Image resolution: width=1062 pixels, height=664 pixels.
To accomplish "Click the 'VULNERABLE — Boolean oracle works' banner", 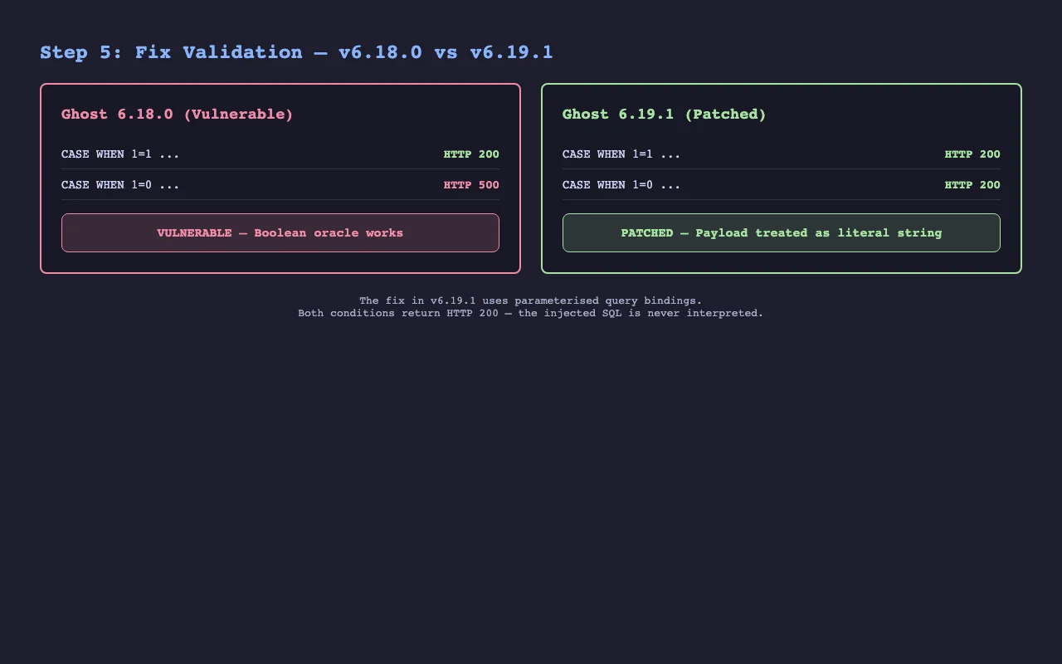I will [x=280, y=233].
